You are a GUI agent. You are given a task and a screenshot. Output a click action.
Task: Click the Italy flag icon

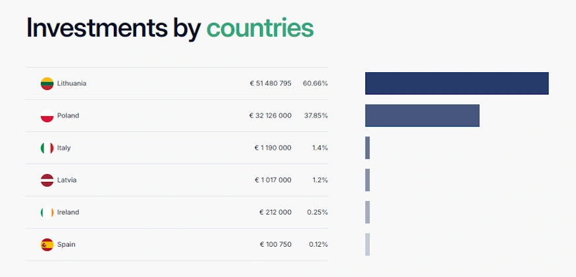47,148
